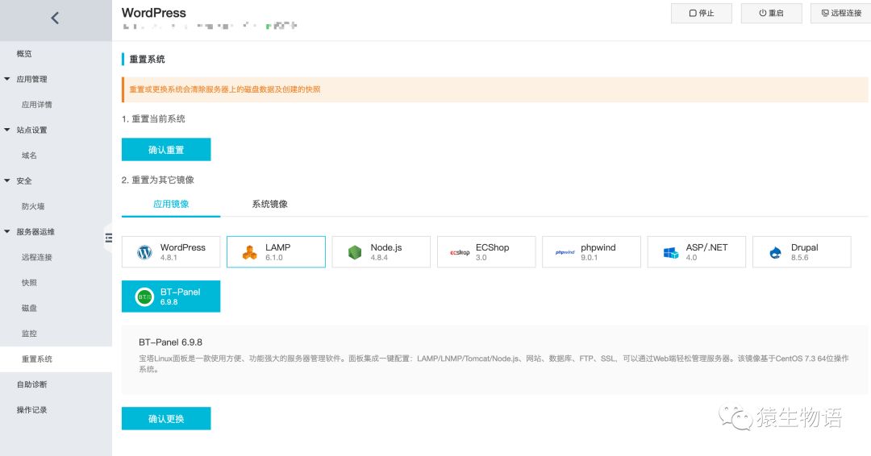Select the ASP/.NET 4.0 image card

(x=697, y=252)
